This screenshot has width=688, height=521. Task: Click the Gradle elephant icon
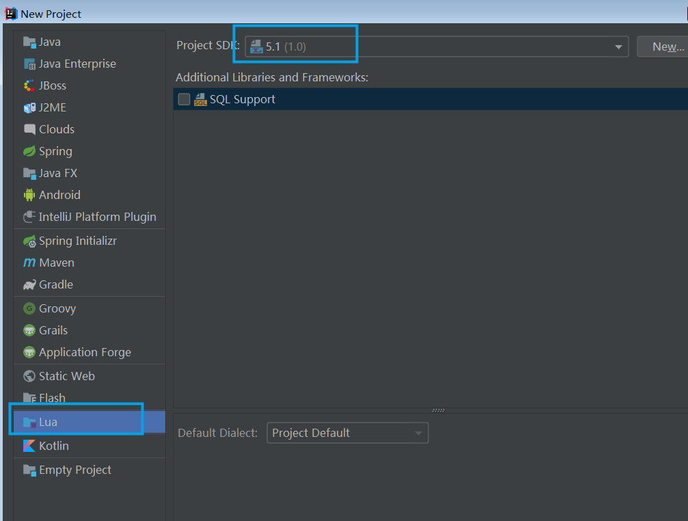pyautogui.click(x=29, y=285)
